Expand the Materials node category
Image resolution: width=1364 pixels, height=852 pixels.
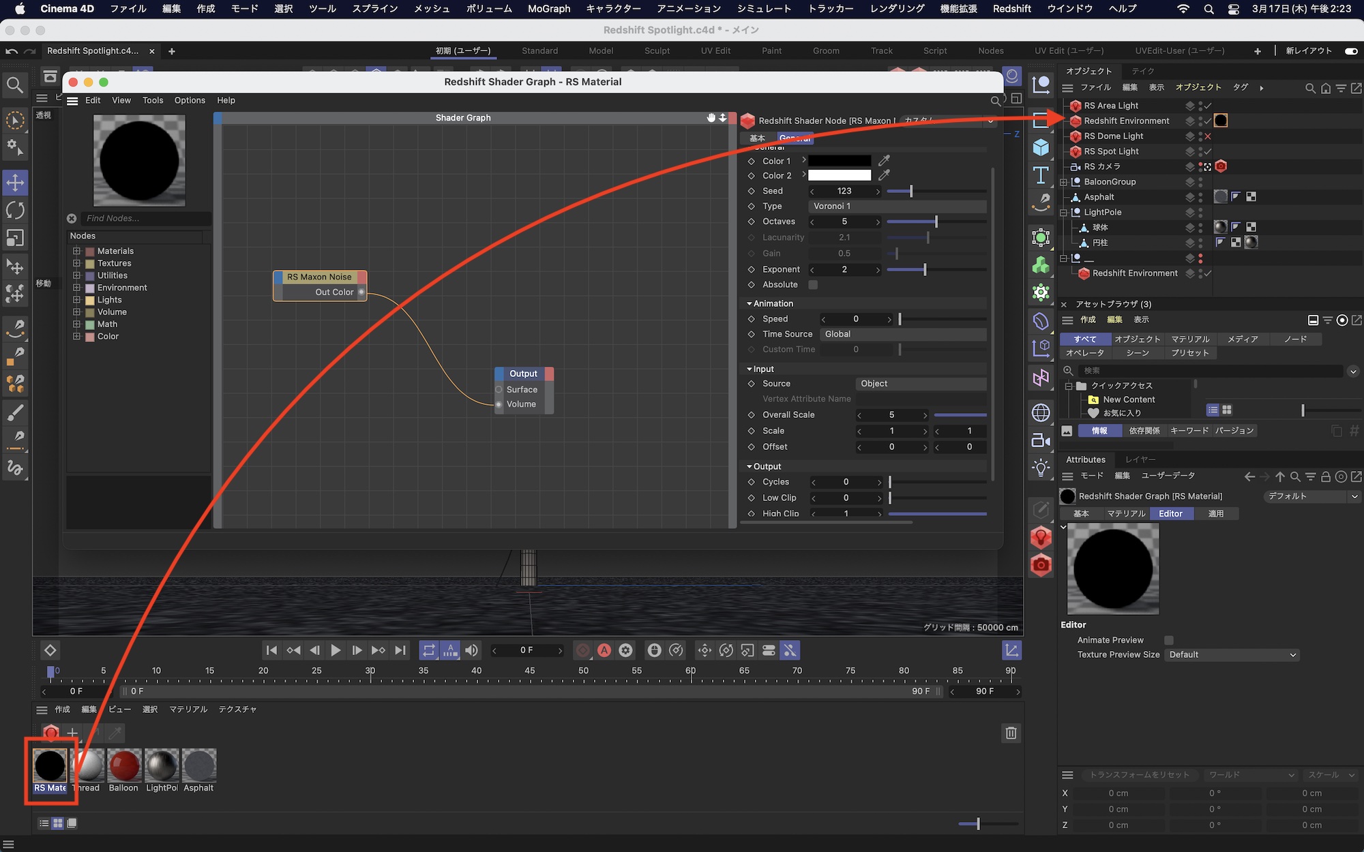[76, 251]
